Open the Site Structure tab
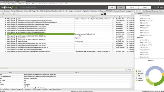The width and height of the screenshot is (164, 92). (x=147, y=11)
